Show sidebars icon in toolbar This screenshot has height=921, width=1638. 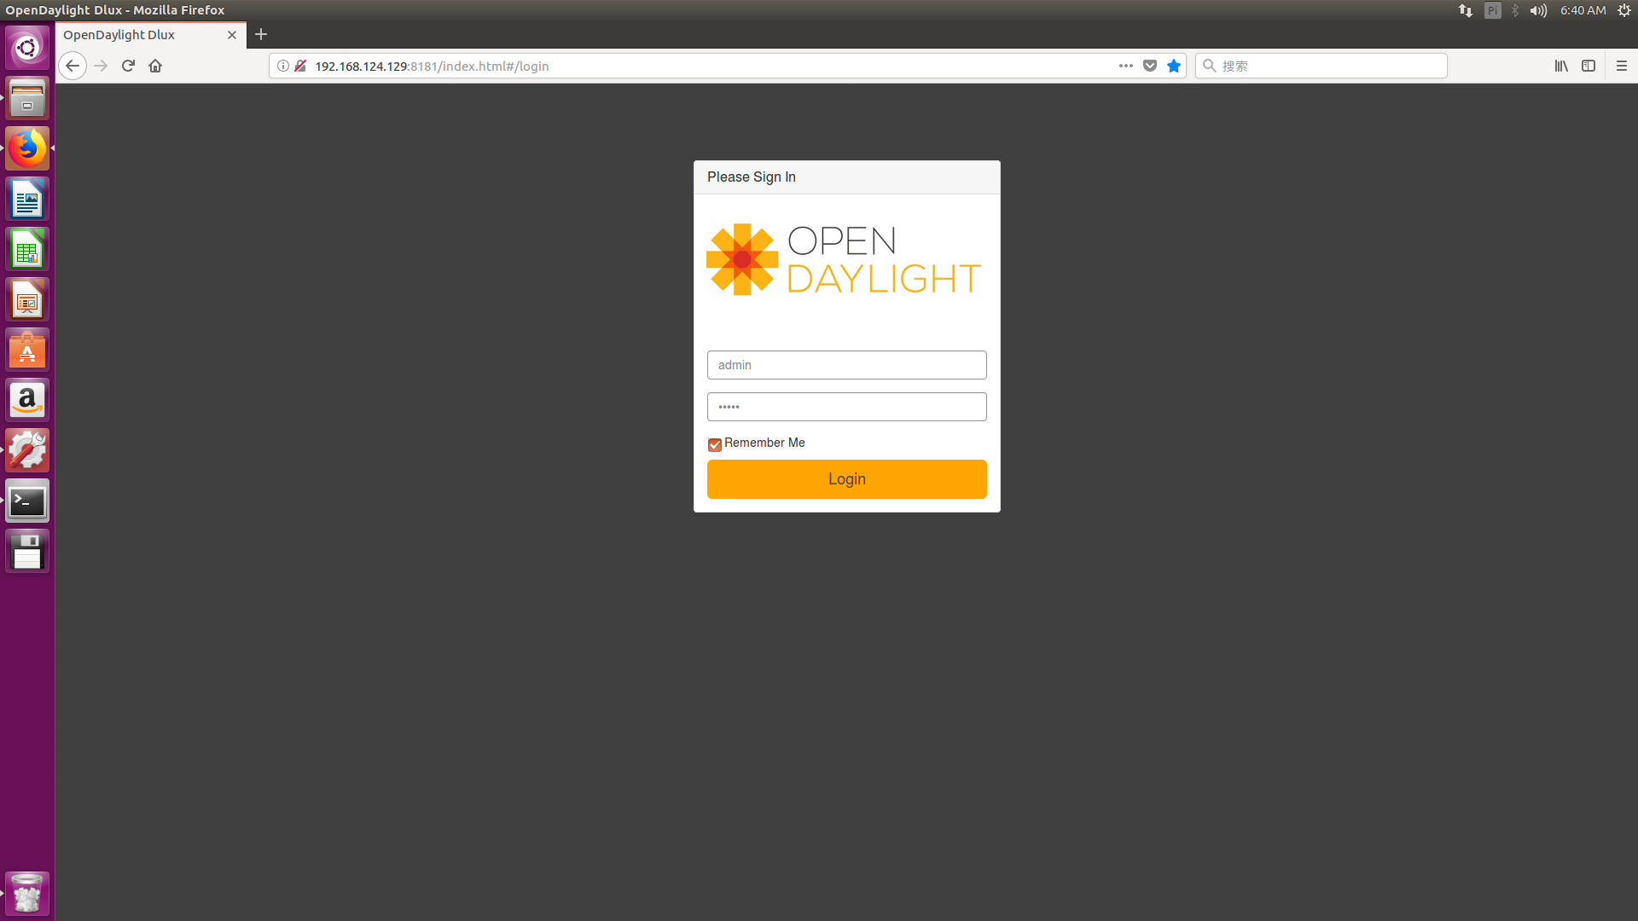[1589, 66]
